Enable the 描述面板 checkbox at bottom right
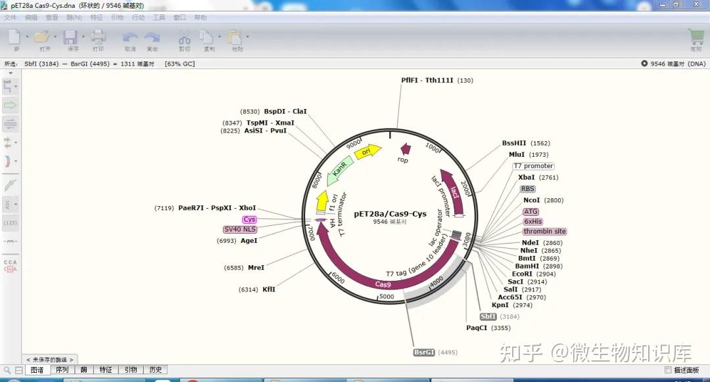Image resolution: width=710 pixels, height=382 pixels. [669, 369]
